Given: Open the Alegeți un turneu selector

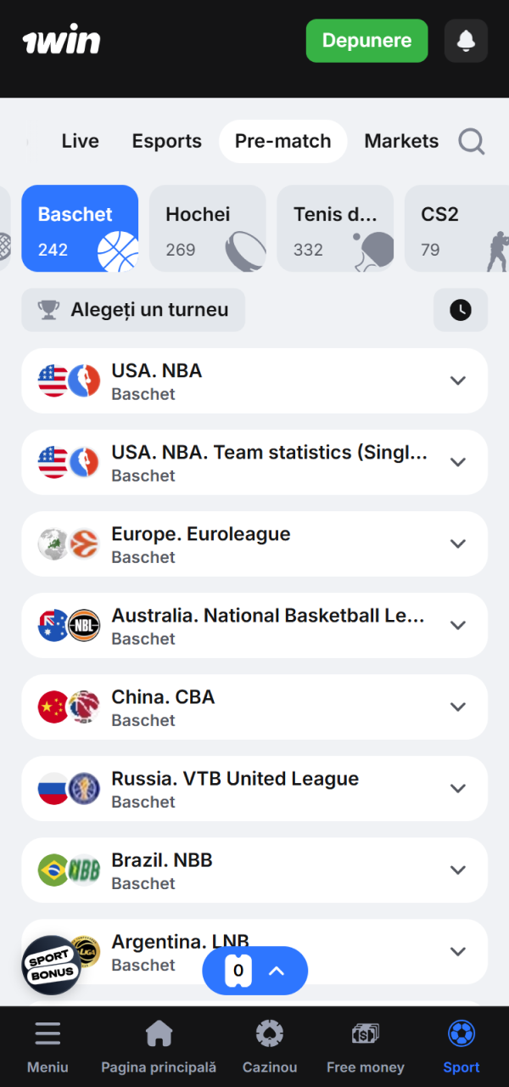Looking at the screenshot, I should tap(133, 310).
